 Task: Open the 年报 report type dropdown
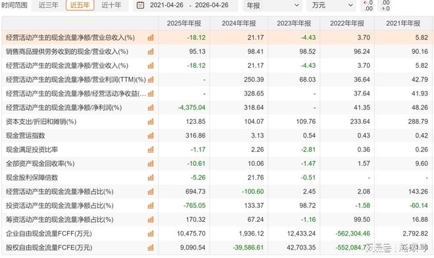coord(273,5)
